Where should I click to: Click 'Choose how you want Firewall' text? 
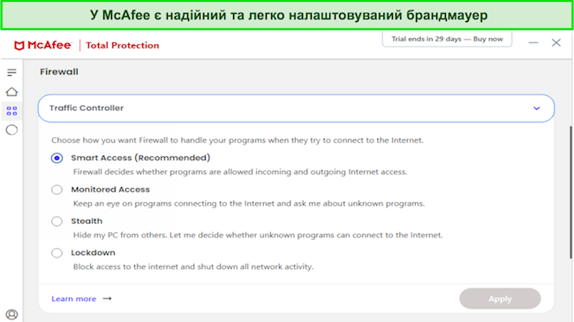coord(238,140)
